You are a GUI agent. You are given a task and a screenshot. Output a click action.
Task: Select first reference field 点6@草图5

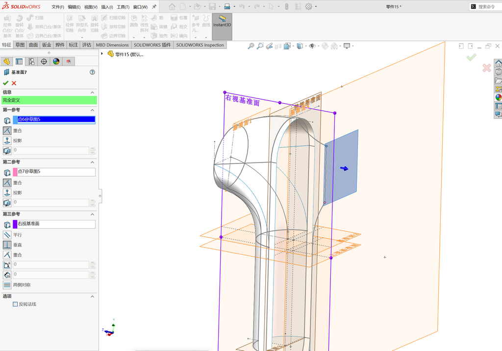[x=54, y=119]
